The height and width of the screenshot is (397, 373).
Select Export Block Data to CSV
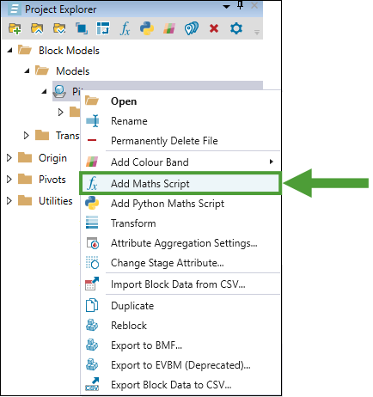pyautogui.click(x=180, y=385)
